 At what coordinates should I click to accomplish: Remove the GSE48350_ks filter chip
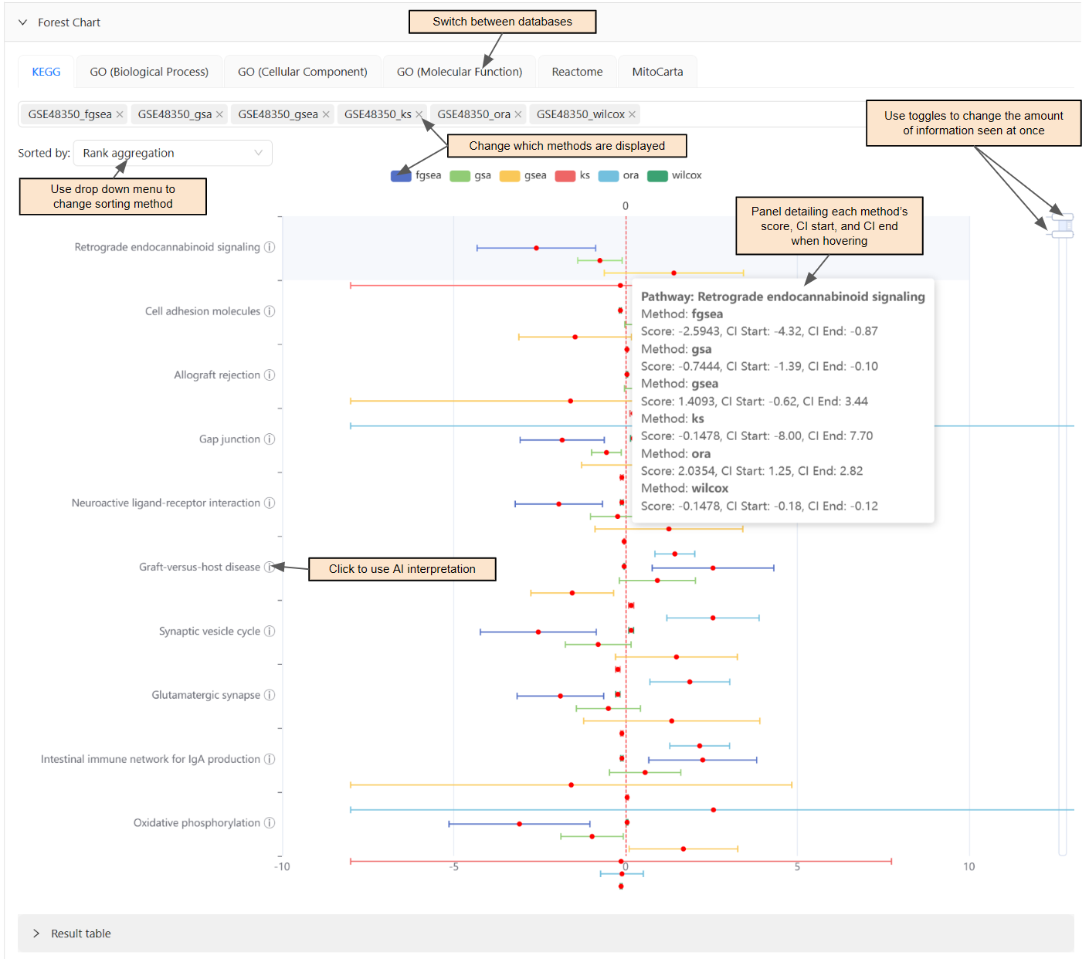pos(419,114)
